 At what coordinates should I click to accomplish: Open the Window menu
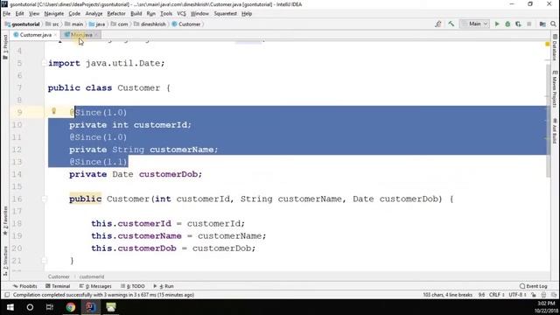(x=199, y=14)
